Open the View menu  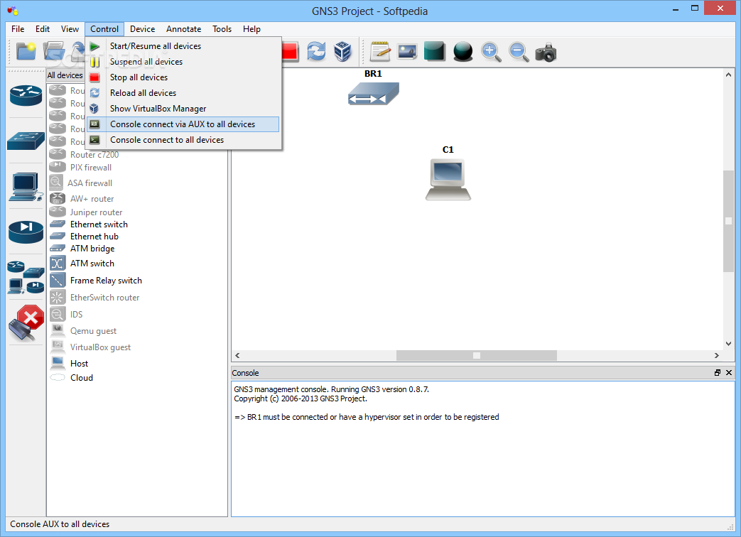point(70,29)
